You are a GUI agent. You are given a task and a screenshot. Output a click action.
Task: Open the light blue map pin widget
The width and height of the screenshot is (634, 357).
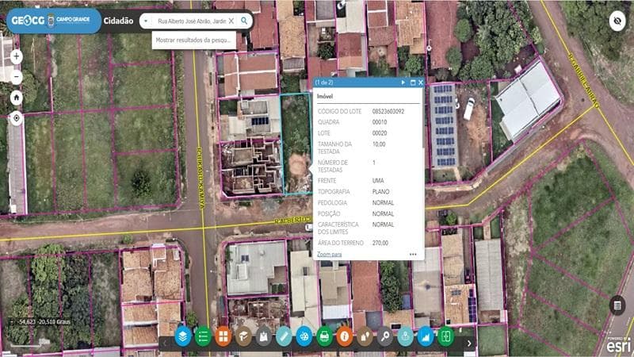point(405,336)
